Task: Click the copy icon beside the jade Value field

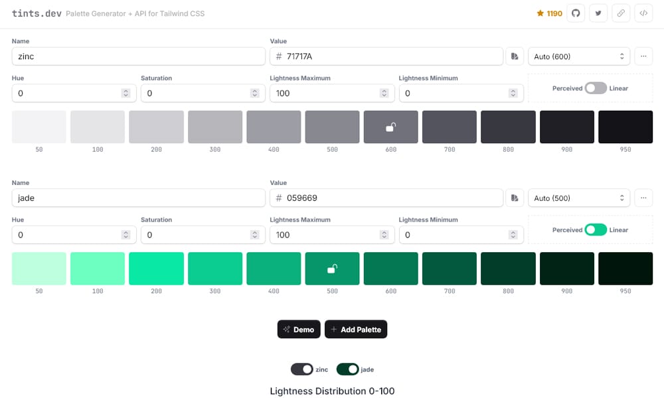Action: [515, 198]
